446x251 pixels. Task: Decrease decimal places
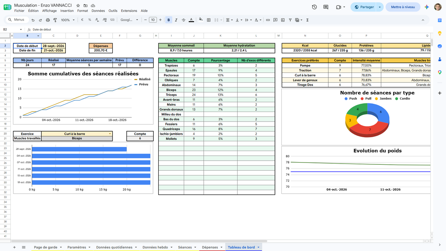tap(97, 20)
